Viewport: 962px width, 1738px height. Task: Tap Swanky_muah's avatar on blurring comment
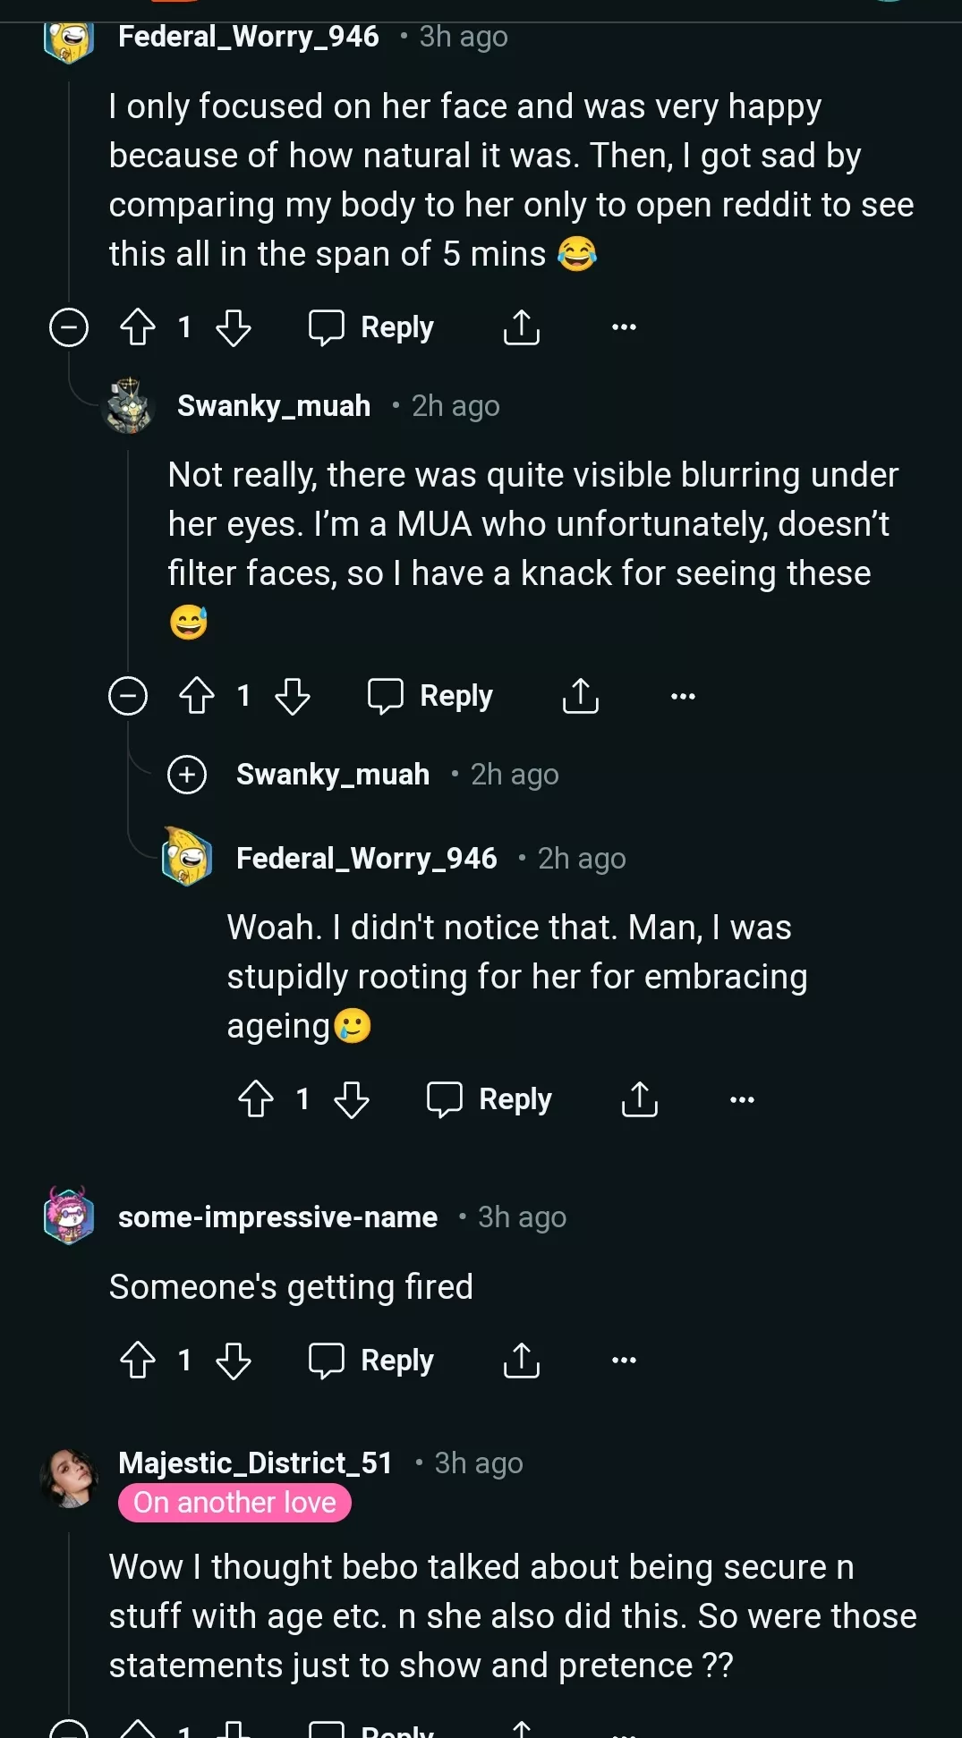click(x=130, y=406)
